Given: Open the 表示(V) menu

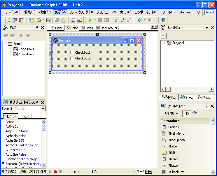Looking at the screenshot, I should coord(60,12).
